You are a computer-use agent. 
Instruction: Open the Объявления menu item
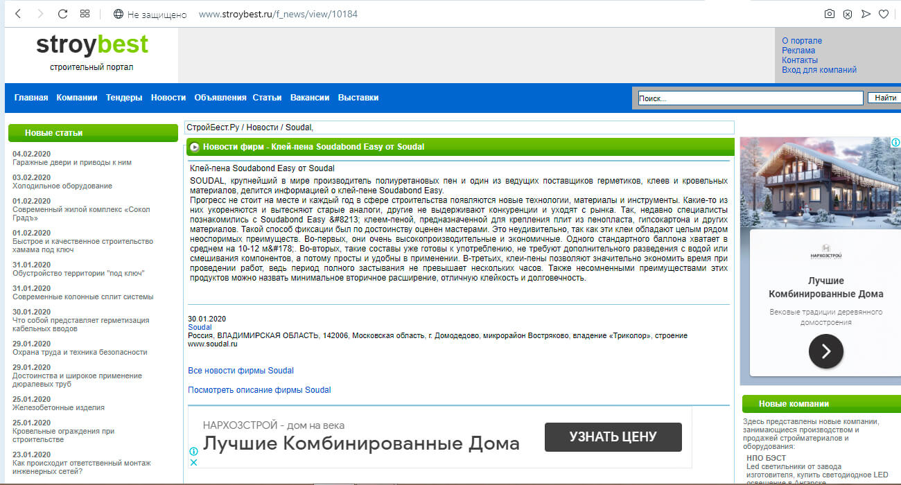(x=220, y=98)
